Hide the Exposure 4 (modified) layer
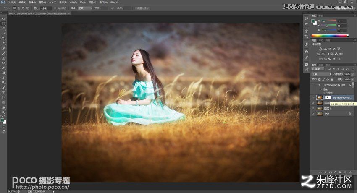 point(313,97)
